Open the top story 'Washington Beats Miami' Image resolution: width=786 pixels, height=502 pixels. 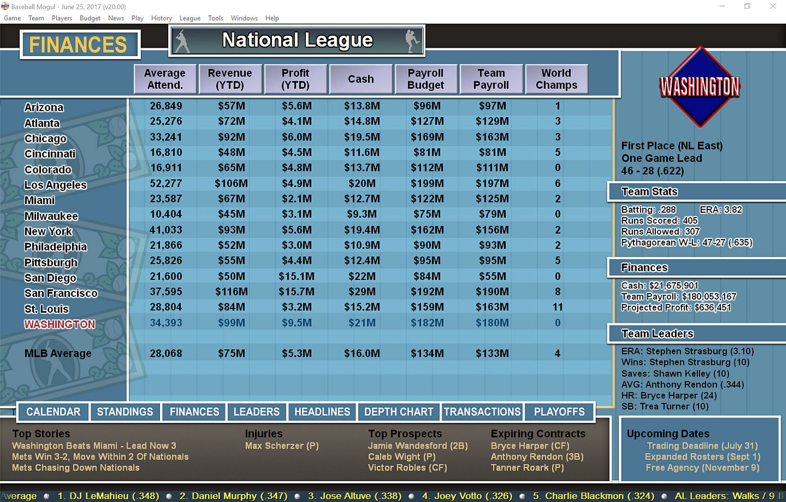pyautogui.click(x=94, y=446)
